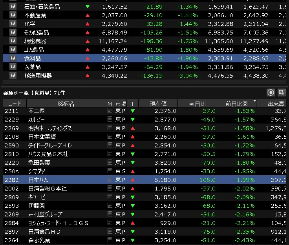Select the 食料品 sector row
The height and width of the screenshot is (245, 289).
(x=144, y=58)
